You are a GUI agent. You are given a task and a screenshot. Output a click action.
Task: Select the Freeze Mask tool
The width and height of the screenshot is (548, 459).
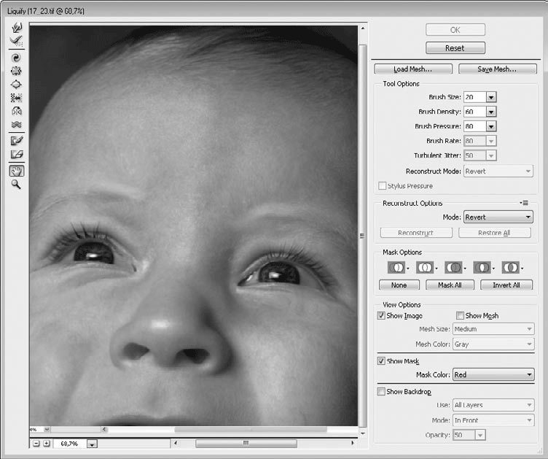click(17, 141)
